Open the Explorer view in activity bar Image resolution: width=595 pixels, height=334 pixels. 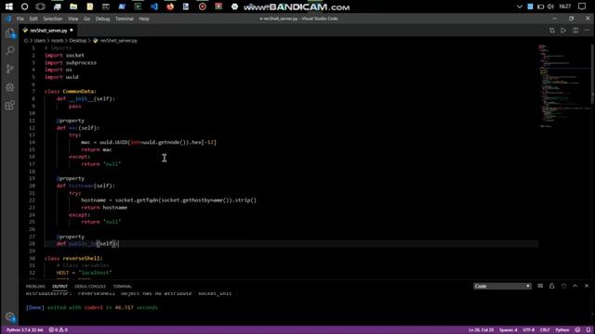coord(10,33)
